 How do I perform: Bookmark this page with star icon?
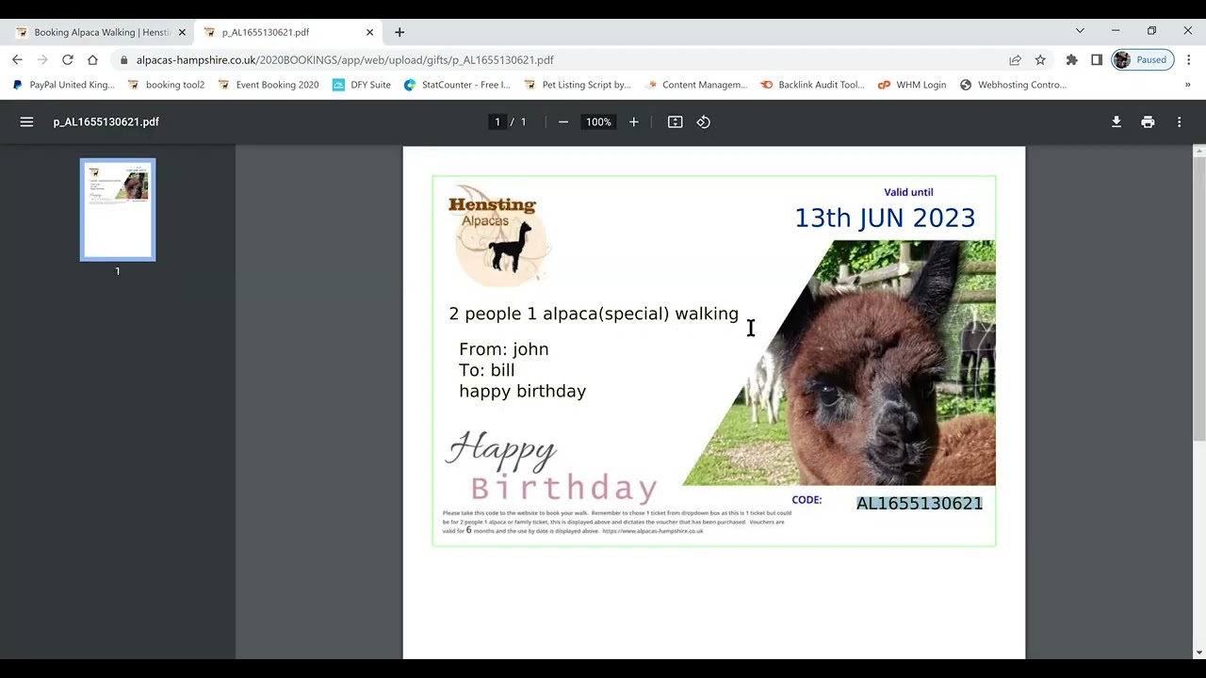tap(1040, 59)
